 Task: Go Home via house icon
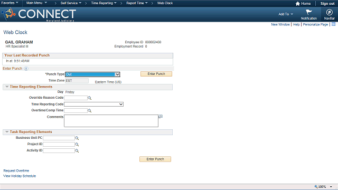coord(298,4)
